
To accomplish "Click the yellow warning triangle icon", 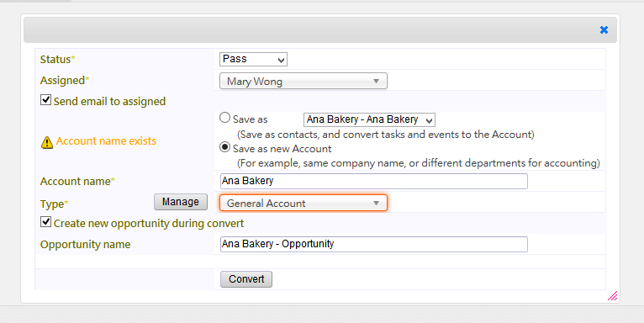I will (x=47, y=142).
